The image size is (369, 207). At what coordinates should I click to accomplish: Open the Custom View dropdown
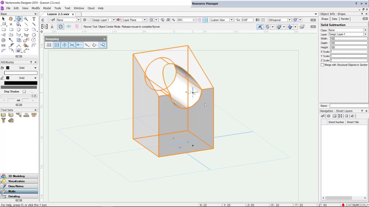[x=221, y=20]
